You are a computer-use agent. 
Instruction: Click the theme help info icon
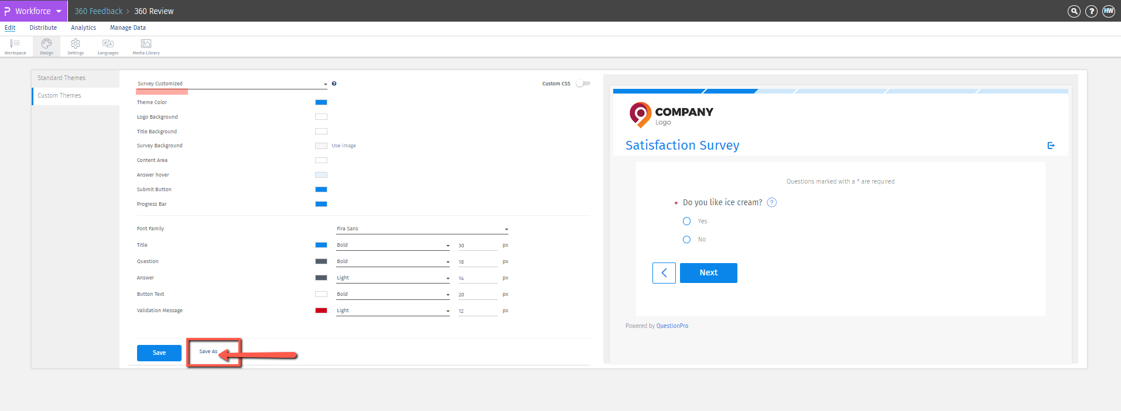334,84
